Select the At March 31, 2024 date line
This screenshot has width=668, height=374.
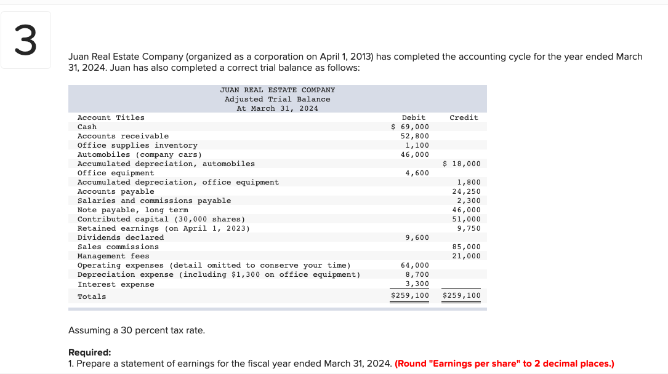[x=277, y=108]
